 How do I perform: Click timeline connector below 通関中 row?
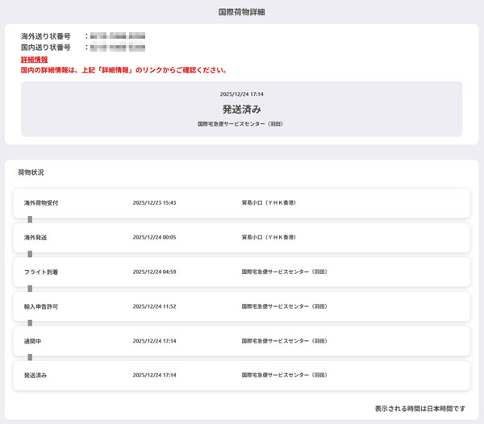[30, 358]
